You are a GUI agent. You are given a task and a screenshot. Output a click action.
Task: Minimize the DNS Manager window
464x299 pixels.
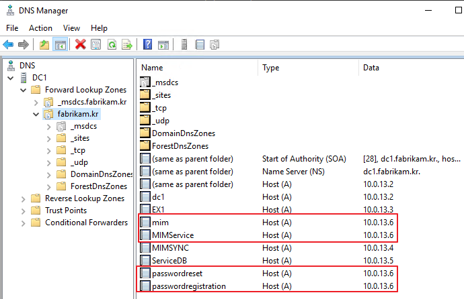point(428,10)
